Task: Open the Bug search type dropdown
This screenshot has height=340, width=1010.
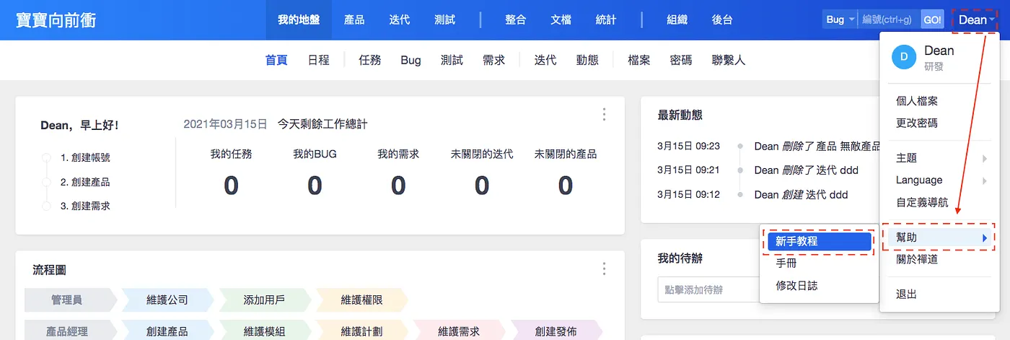Action: pos(840,19)
